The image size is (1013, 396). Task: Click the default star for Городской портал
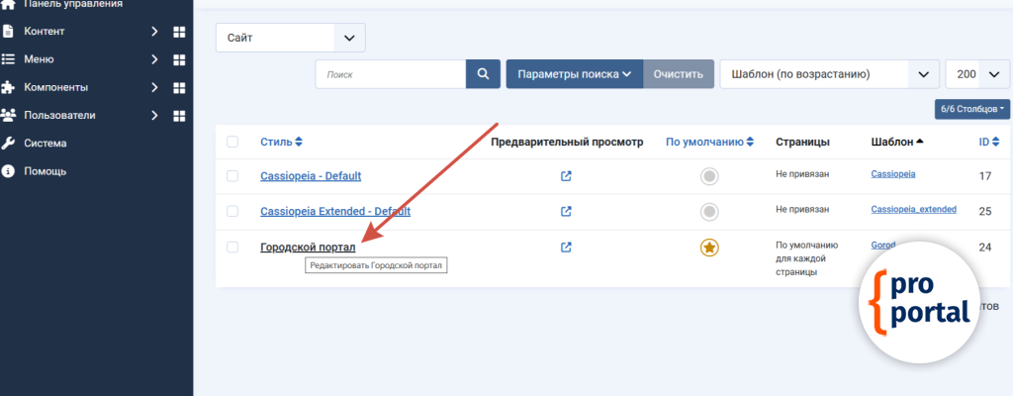708,247
